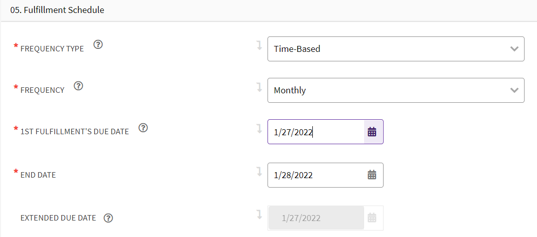Click the disabled calendar icon for extended due date

tap(372, 218)
